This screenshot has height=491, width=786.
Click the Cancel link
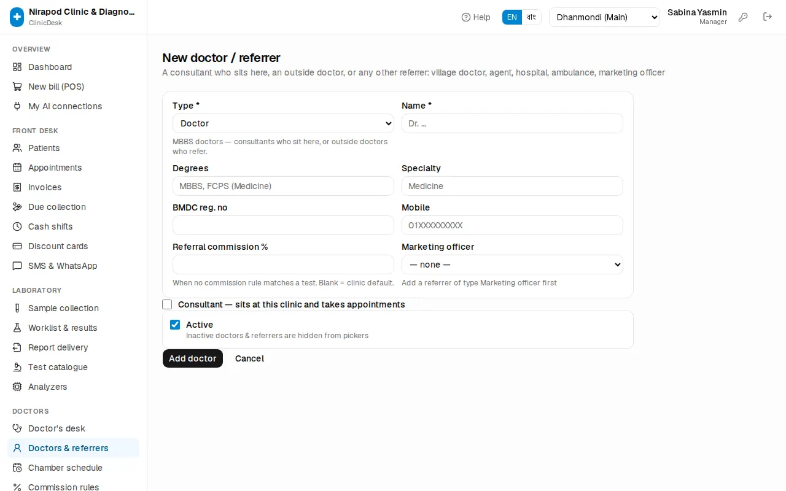(x=249, y=358)
